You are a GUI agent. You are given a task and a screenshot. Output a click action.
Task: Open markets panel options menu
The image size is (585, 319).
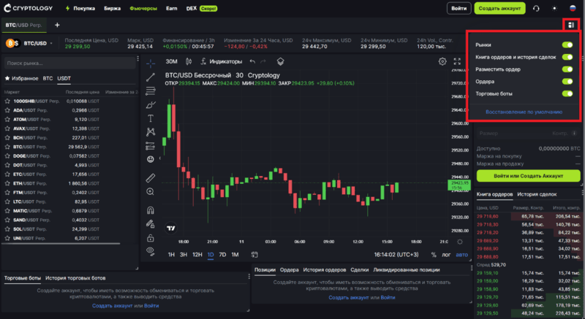pos(137,58)
